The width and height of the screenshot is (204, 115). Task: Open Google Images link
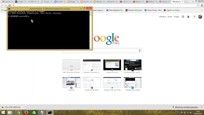[176, 17]
